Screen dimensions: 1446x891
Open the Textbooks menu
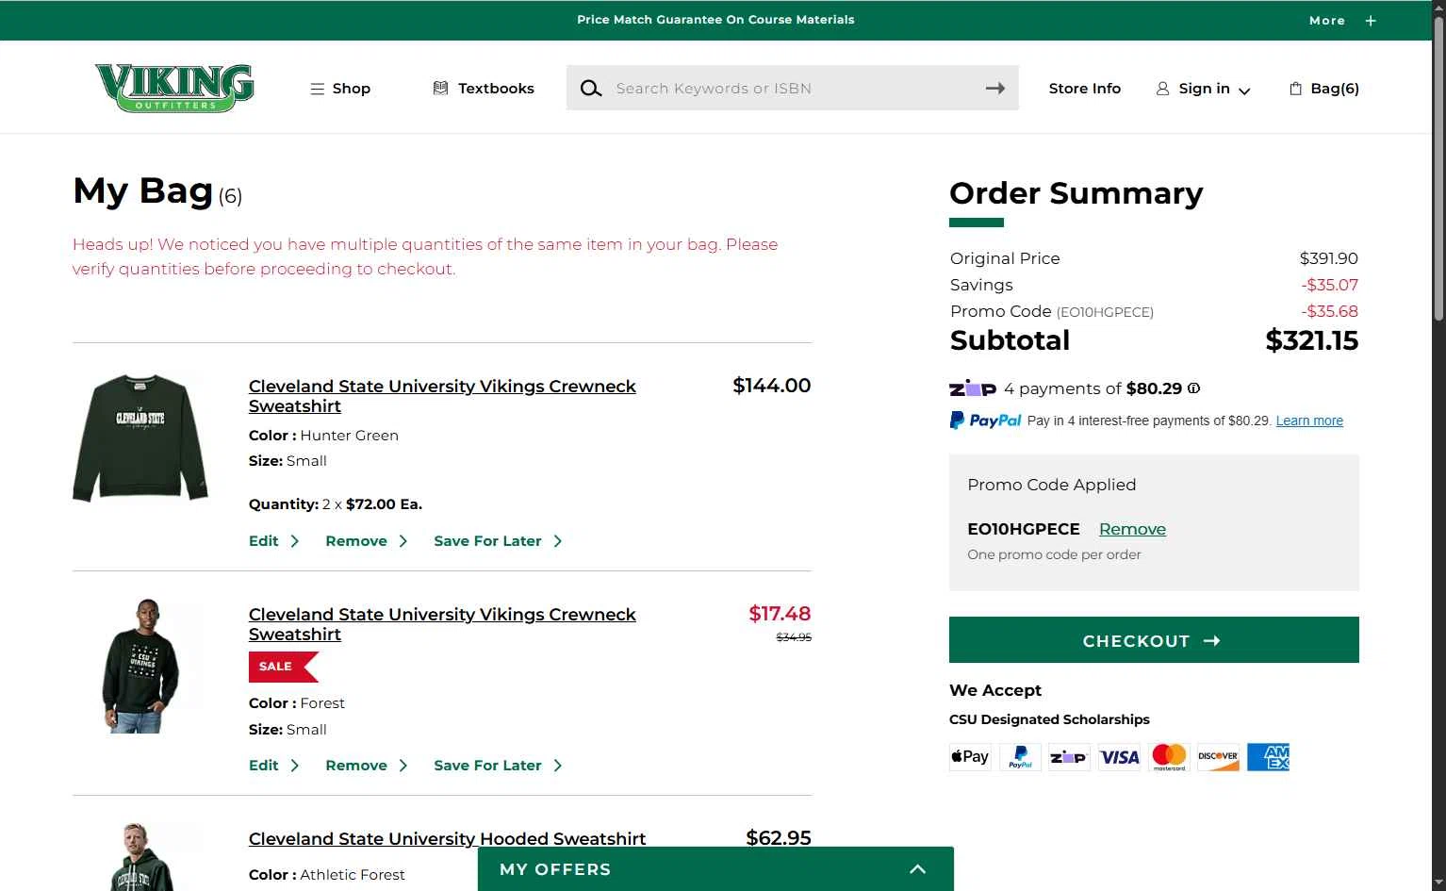pyautogui.click(x=484, y=89)
